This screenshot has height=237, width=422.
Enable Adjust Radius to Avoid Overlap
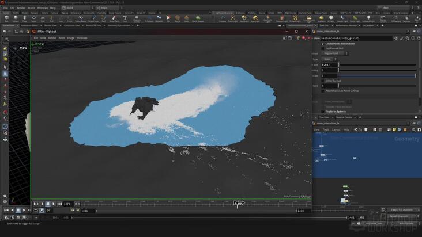[x=323, y=91]
